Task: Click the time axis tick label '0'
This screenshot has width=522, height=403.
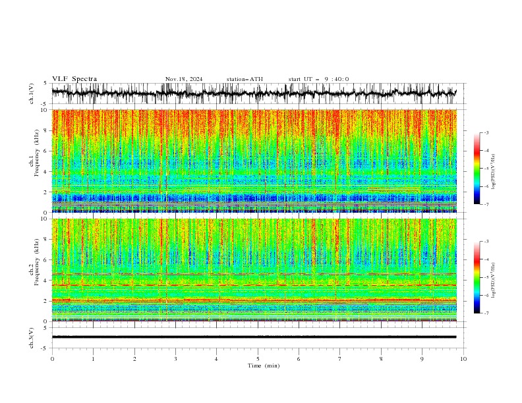Action: [x=52, y=359]
